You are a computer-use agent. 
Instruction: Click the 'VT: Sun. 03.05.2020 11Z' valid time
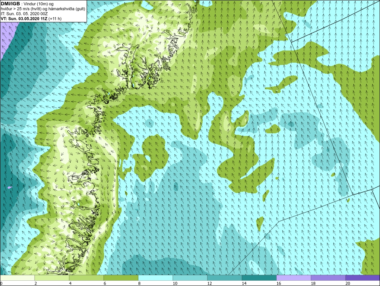pyautogui.click(x=24, y=19)
